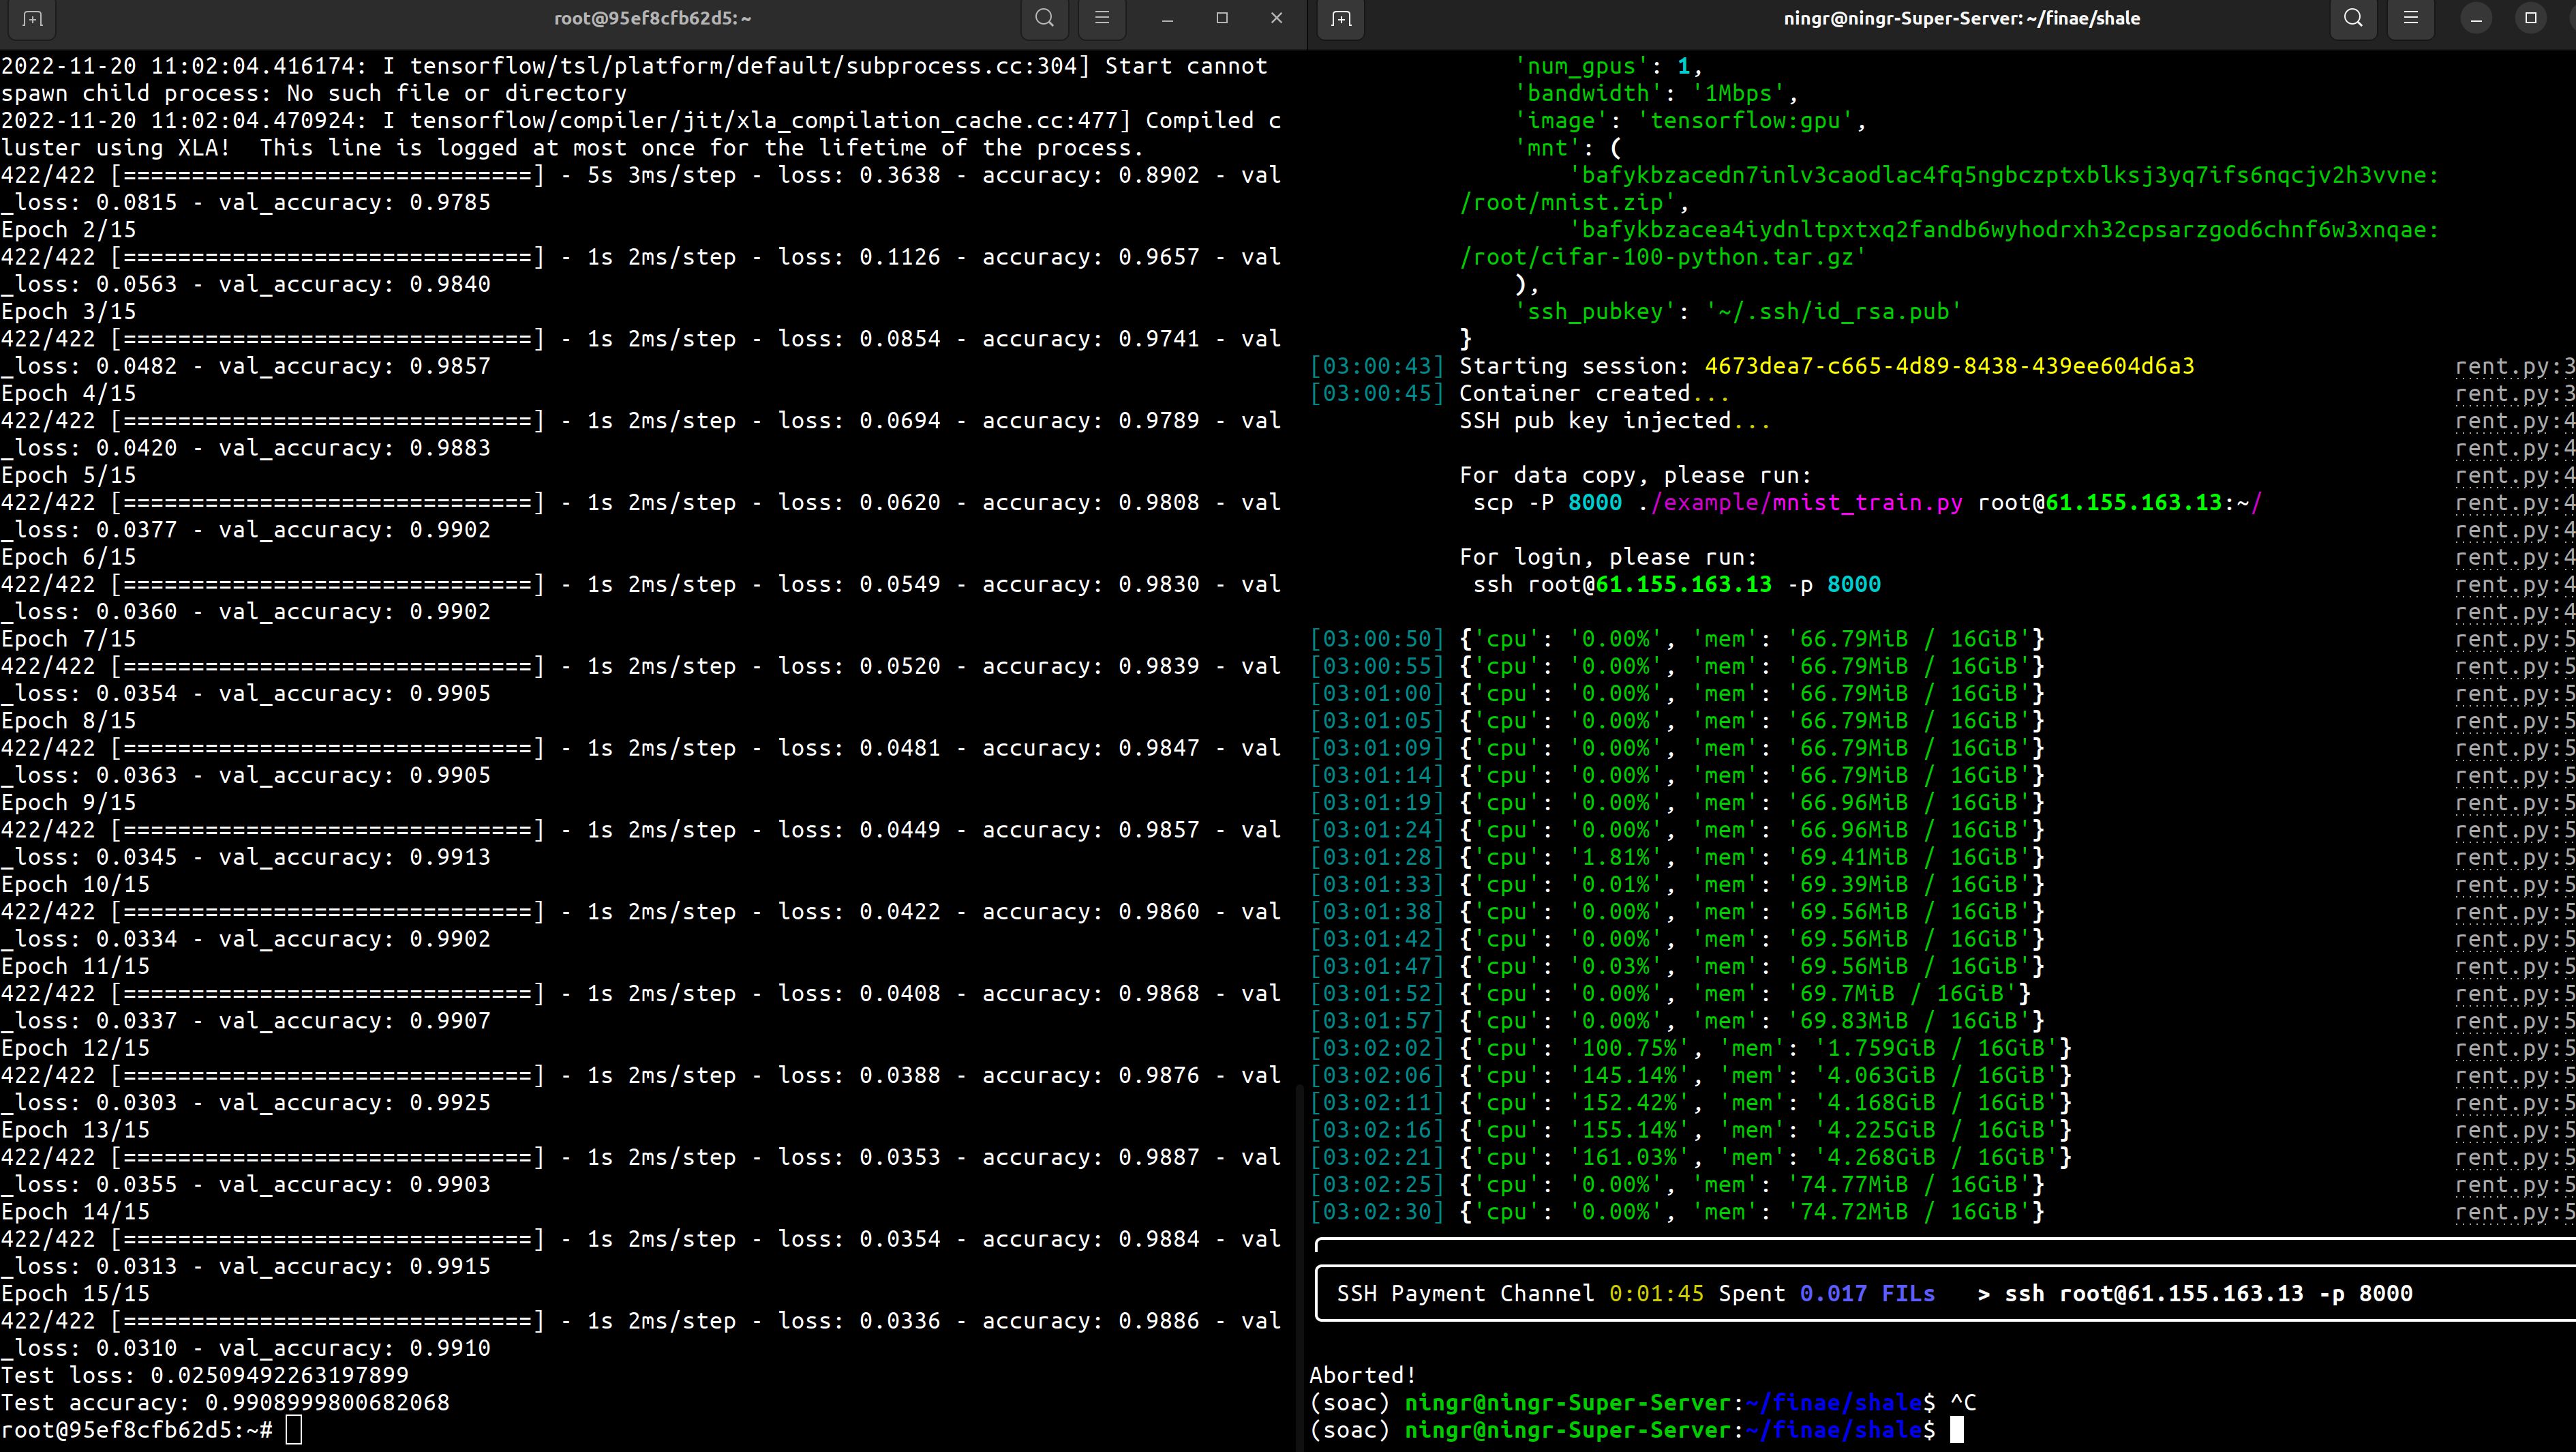The image size is (2576, 1452).
Task: Click '^C' on right terminal prompt line
Action: 1963,1402
